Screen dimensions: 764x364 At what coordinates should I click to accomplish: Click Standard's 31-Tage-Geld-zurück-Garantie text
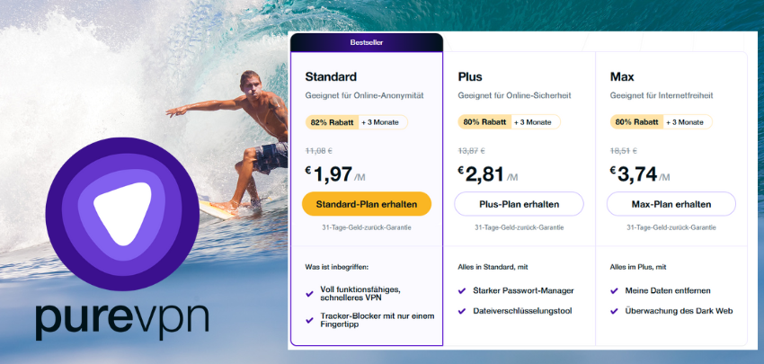tap(367, 228)
